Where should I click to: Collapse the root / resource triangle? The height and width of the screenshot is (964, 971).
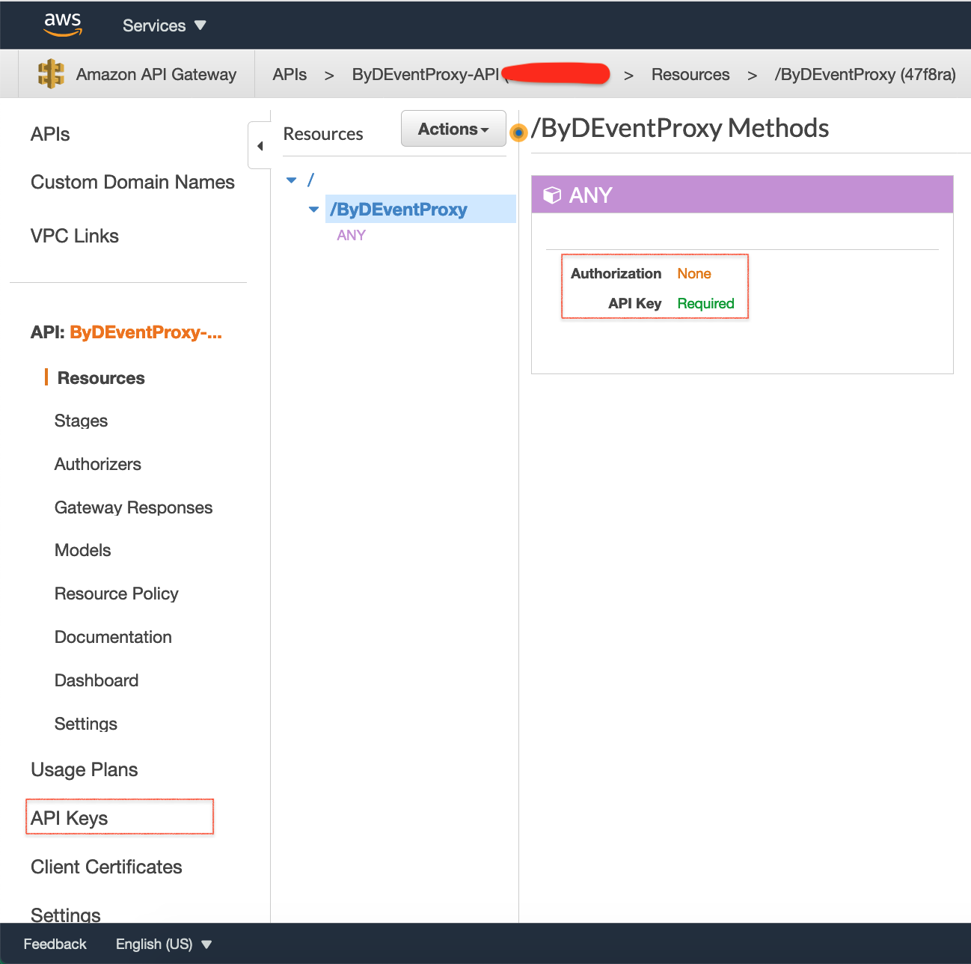pyautogui.click(x=292, y=180)
